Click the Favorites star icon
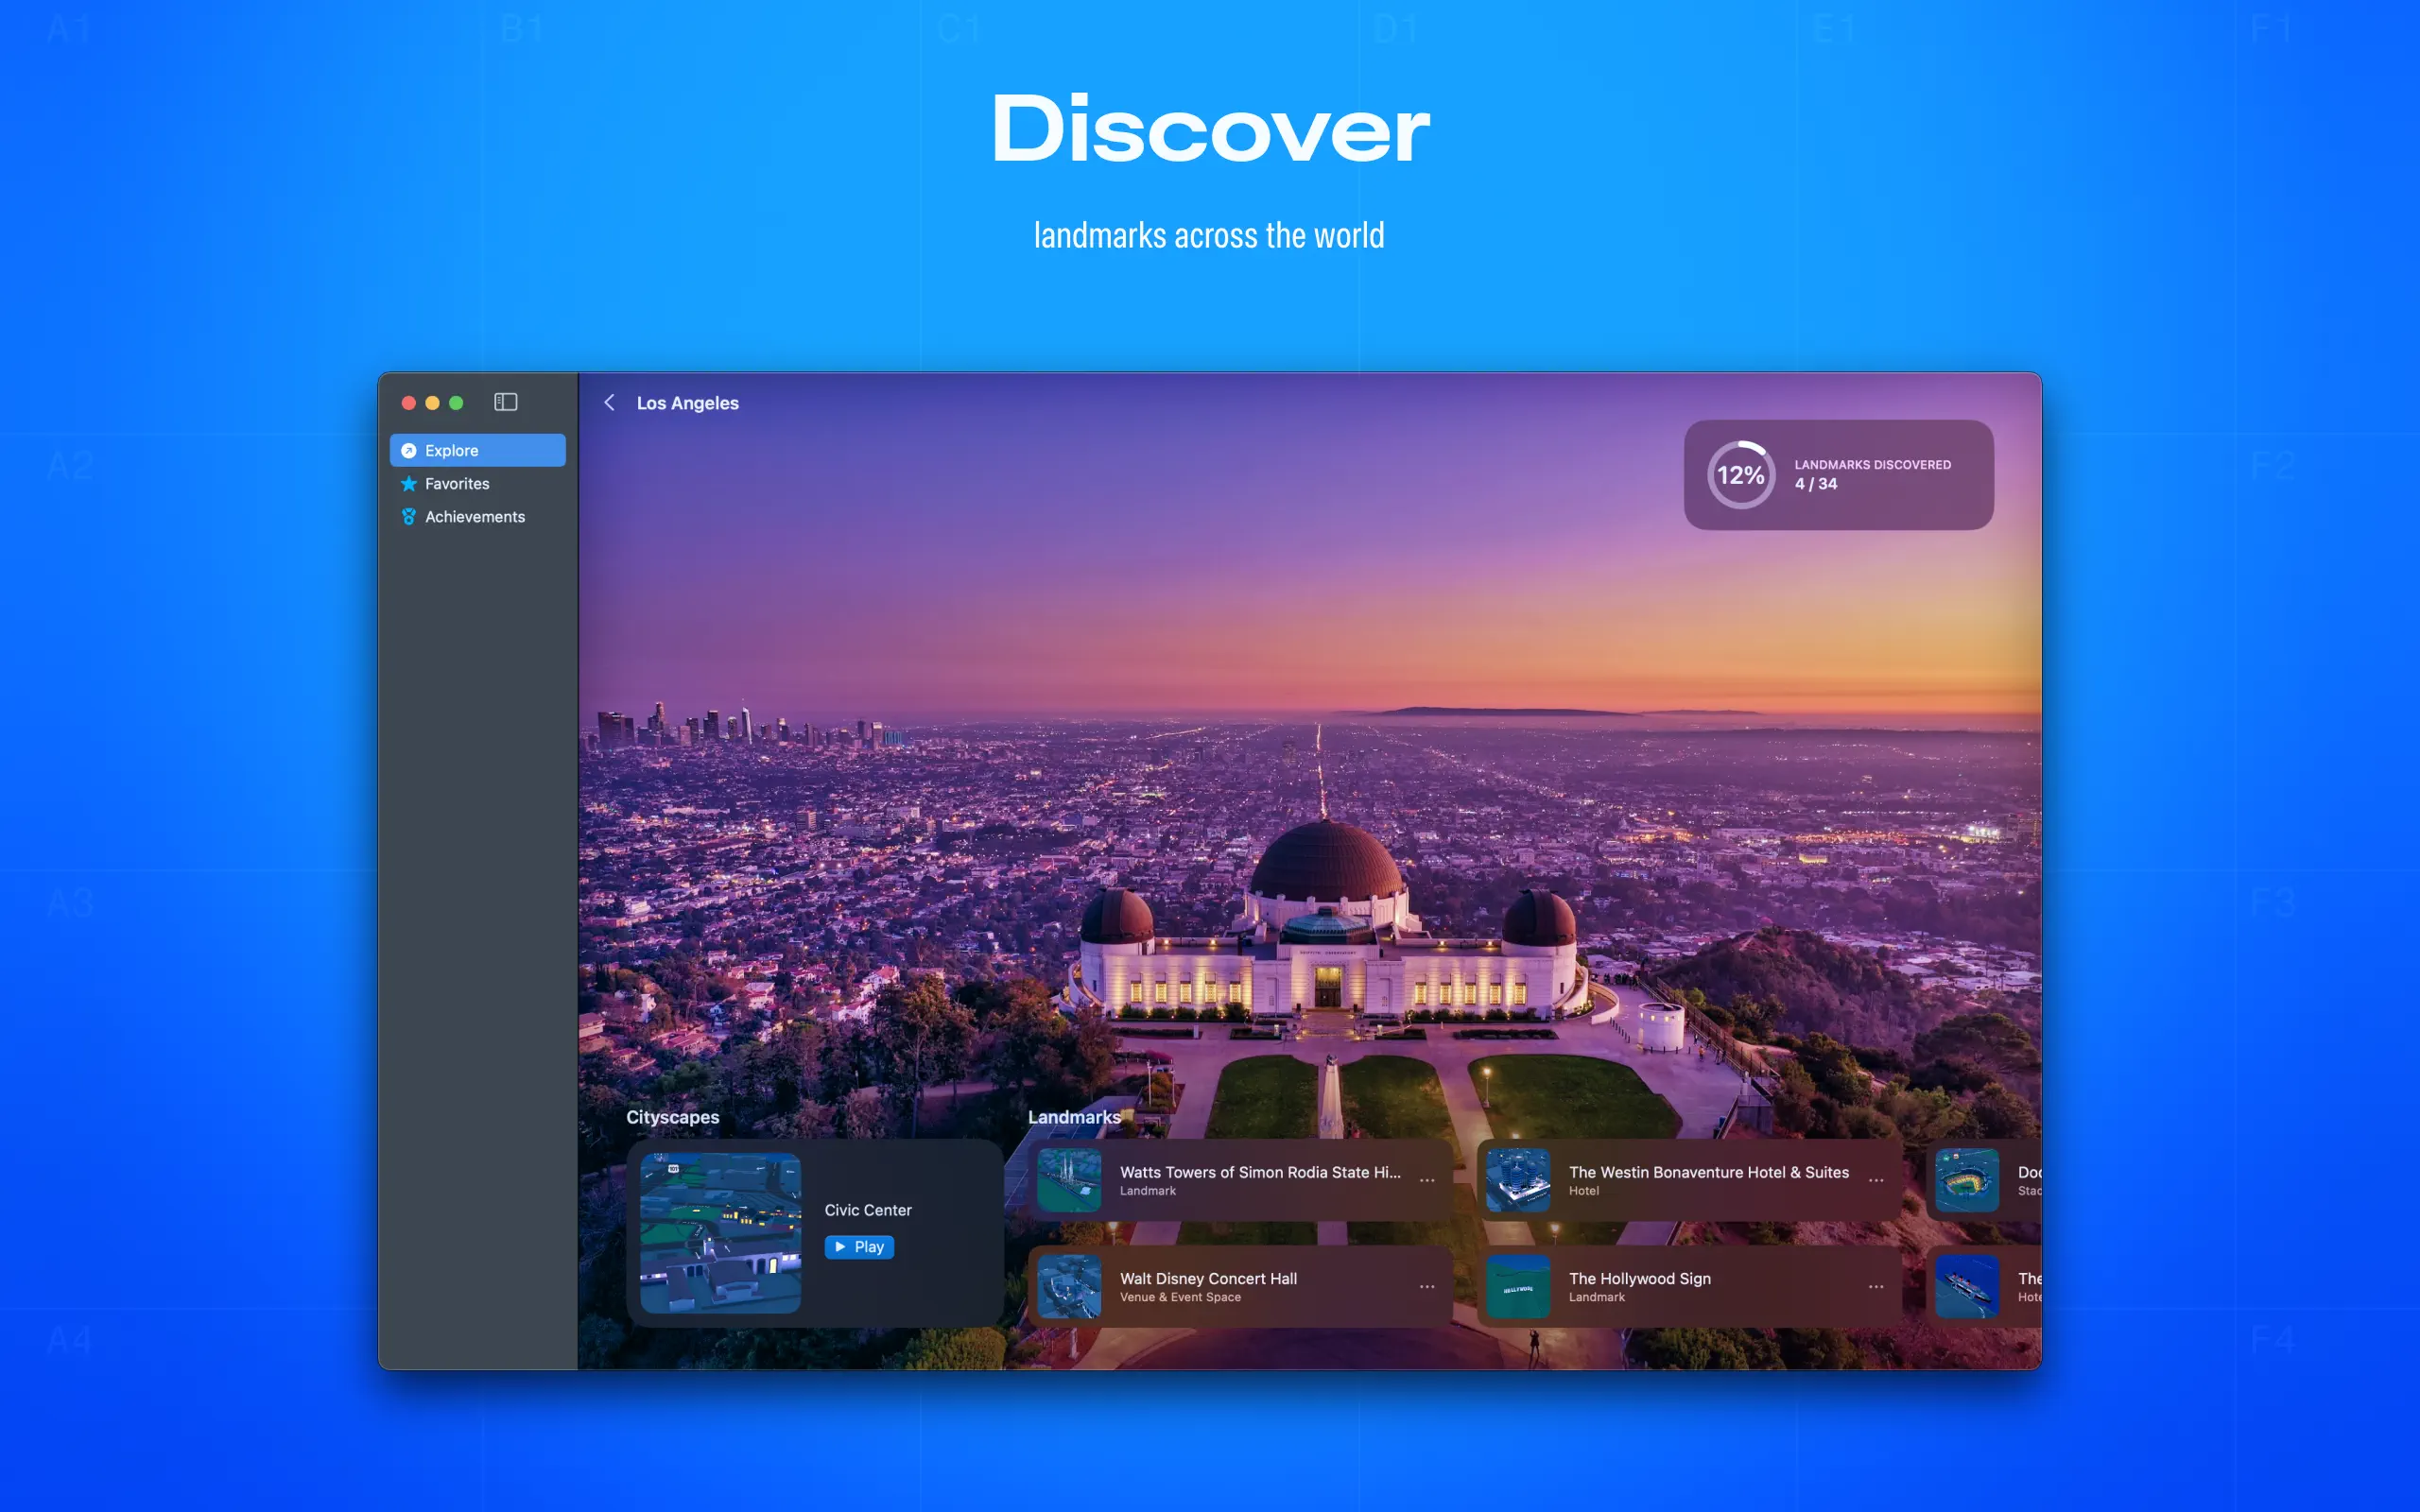The width and height of the screenshot is (2420, 1512). [409, 483]
